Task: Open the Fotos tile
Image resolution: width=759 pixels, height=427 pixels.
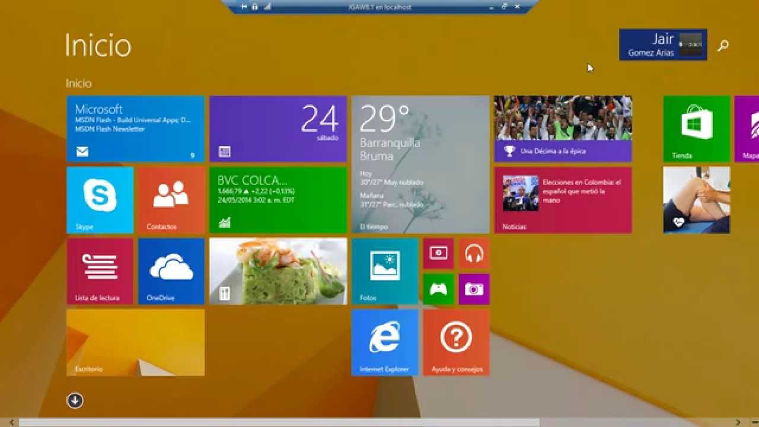Action: (x=385, y=271)
